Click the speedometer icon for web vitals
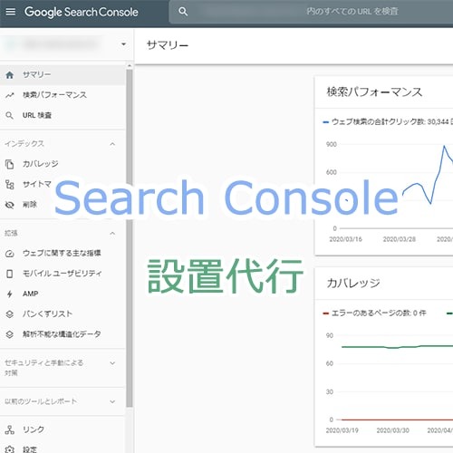Image resolution: width=453 pixels, height=453 pixels. (10, 254)
